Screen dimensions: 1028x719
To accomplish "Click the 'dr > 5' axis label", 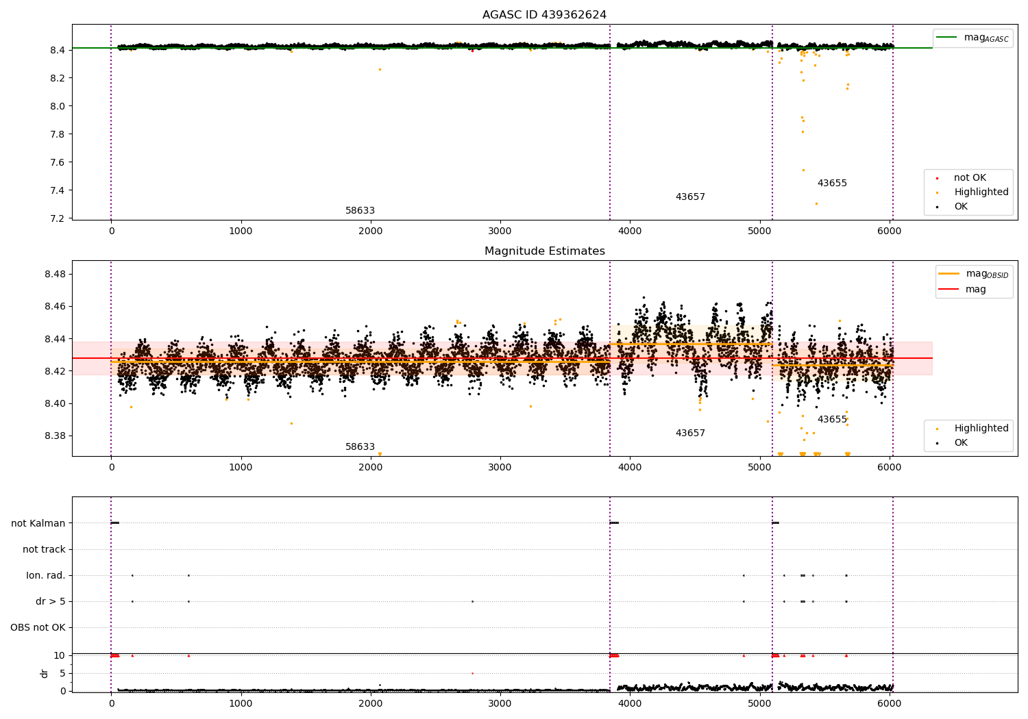I will (51, 601).
